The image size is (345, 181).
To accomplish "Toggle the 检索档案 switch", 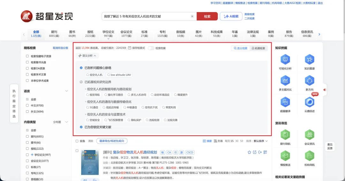I will pos(151,48).
